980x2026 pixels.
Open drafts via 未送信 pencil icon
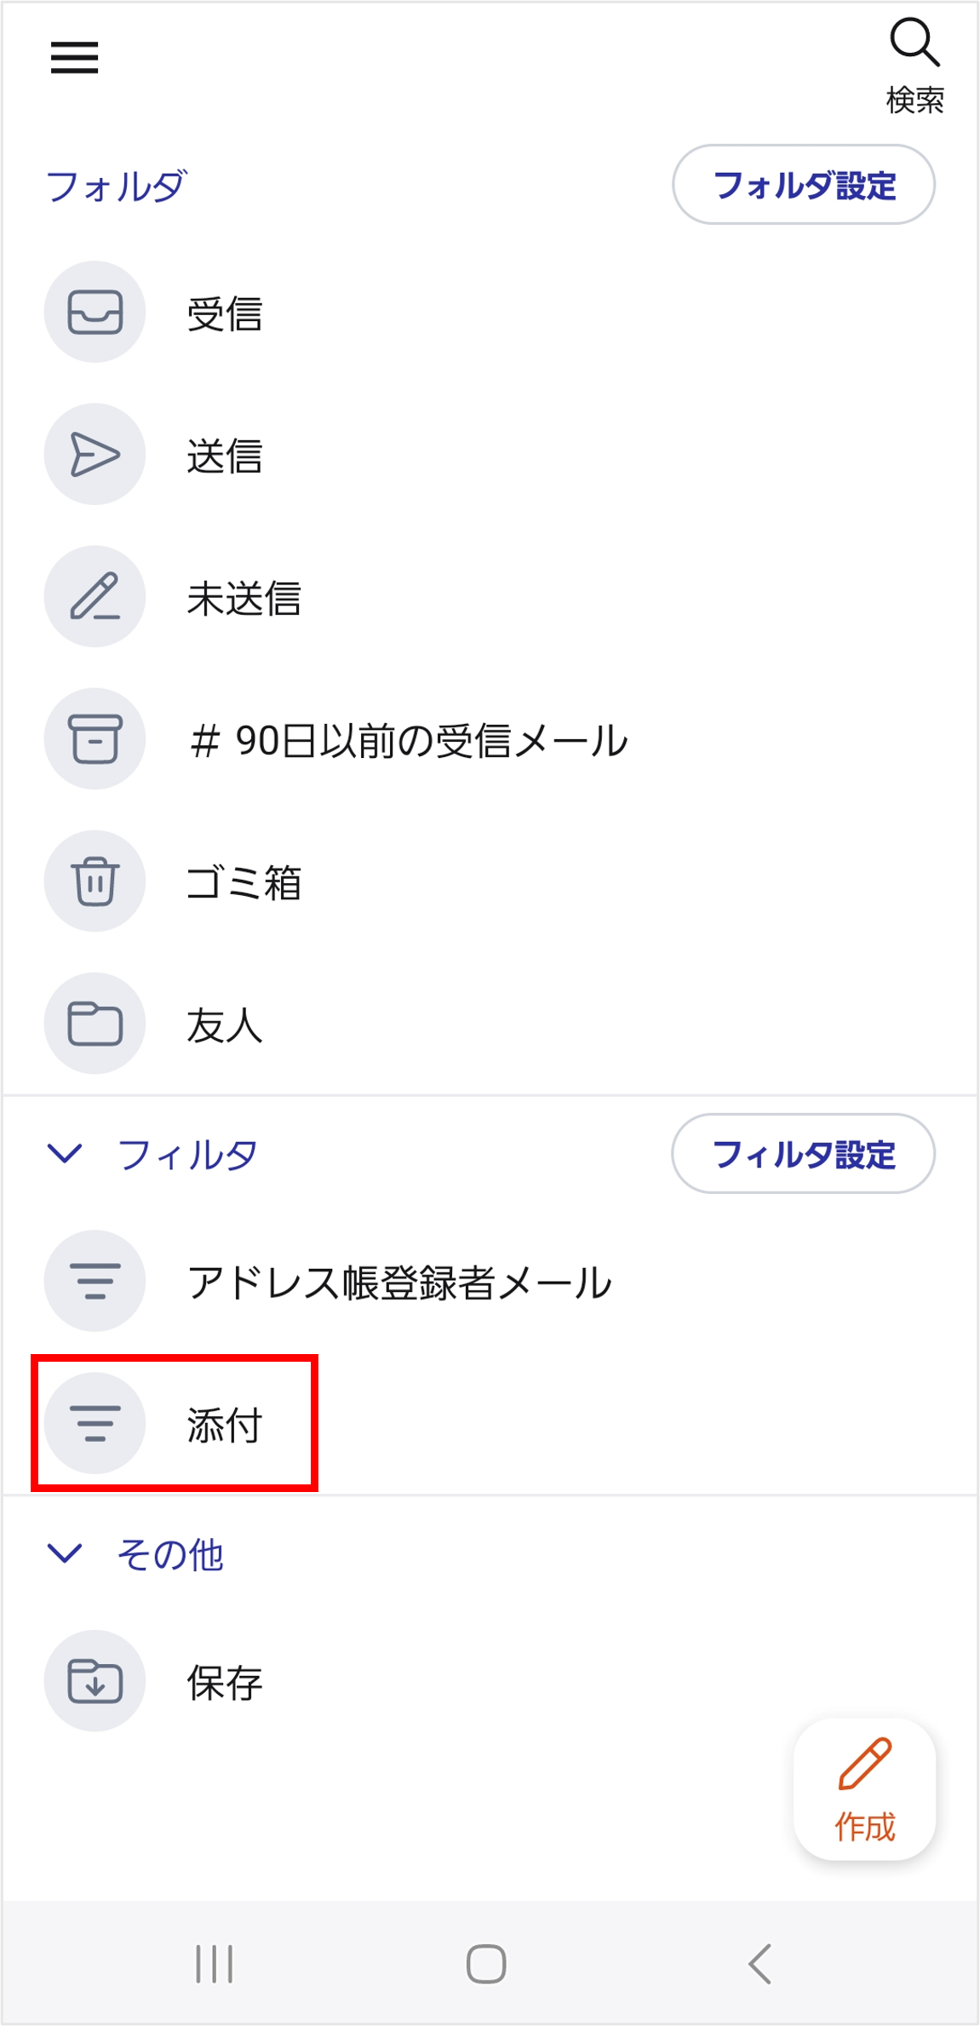tap(95, 596)
